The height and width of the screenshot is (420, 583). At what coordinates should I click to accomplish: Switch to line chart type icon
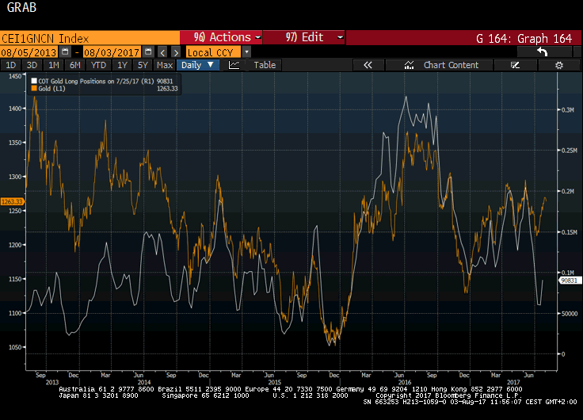pos(234,65)
